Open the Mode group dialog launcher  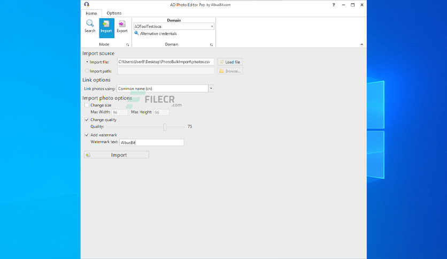pos(127,45)
